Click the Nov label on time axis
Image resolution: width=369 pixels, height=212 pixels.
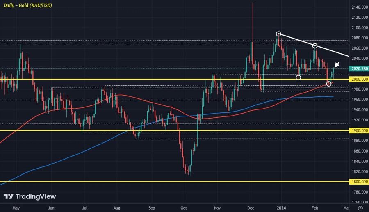coord(217,208)
